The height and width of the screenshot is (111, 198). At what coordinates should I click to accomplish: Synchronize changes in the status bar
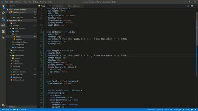pyautogui.click(x=11, y=110)
